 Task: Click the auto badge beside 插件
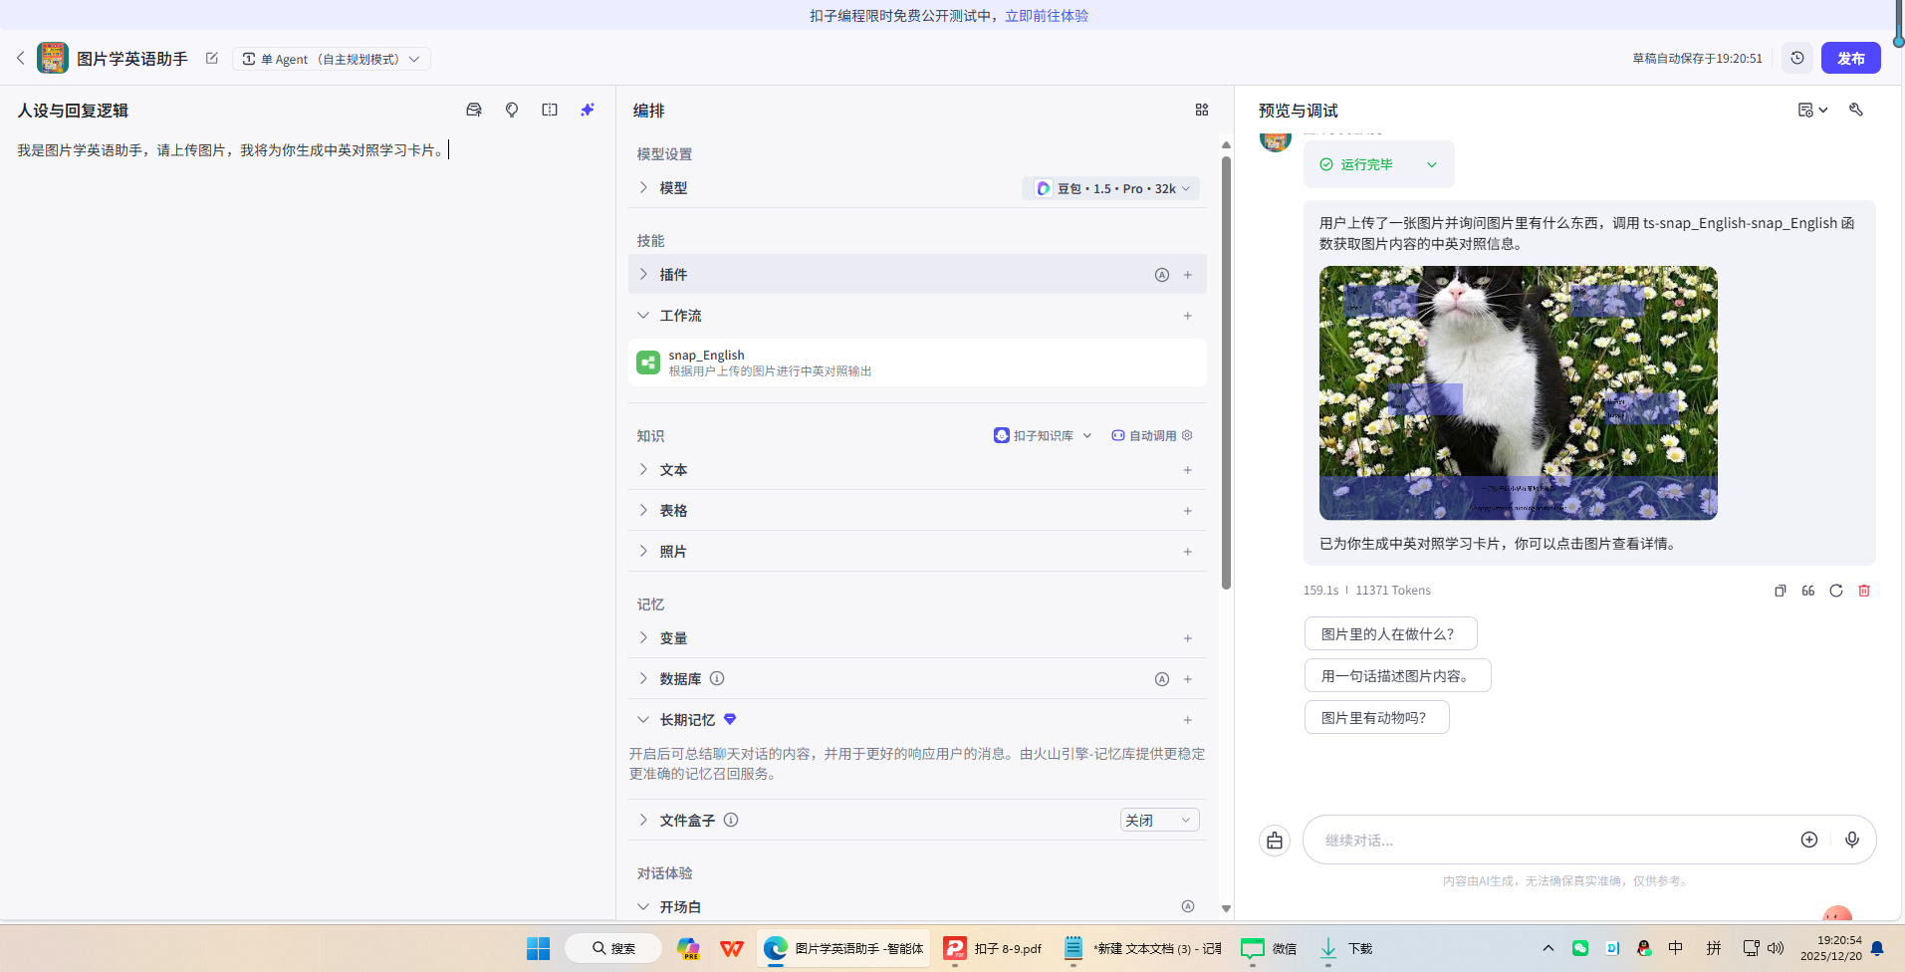point(1161,274)
